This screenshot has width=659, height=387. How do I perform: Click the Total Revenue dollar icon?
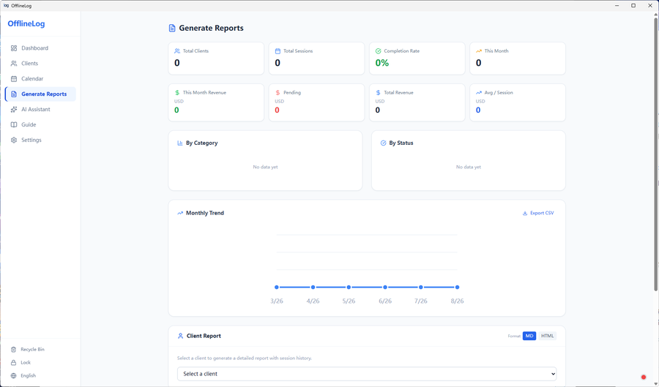pyautogui.click(x=378, y=92)
